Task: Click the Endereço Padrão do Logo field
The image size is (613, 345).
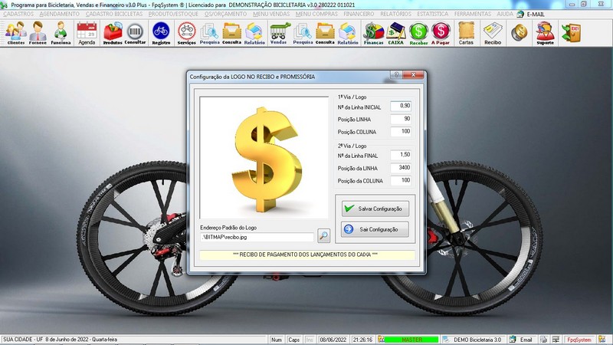Action: click(257, 237)
